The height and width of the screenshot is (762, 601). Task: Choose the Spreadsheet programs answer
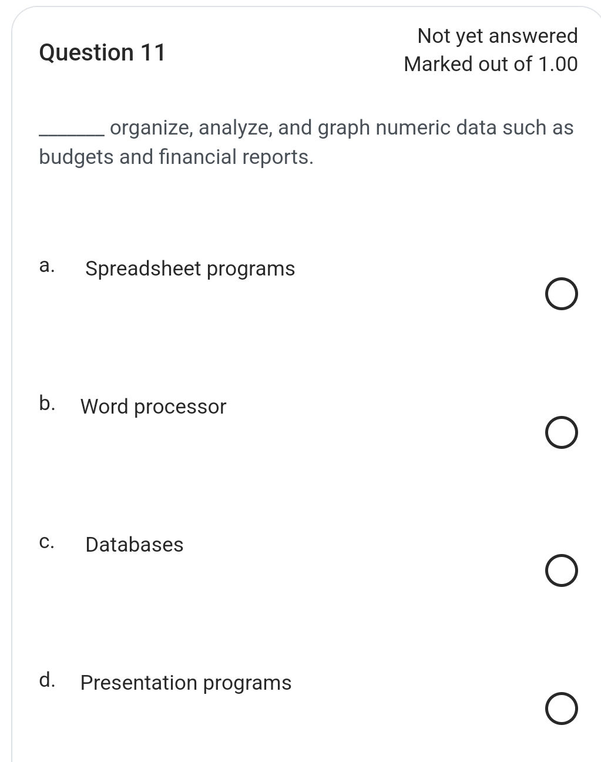click(561, 294)
